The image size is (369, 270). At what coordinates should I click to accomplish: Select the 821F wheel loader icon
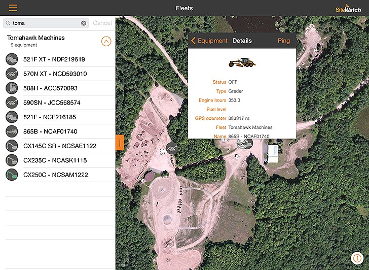coord(12,117)
